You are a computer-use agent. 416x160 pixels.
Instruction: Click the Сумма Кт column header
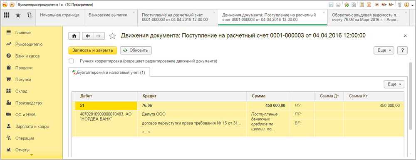374,96
